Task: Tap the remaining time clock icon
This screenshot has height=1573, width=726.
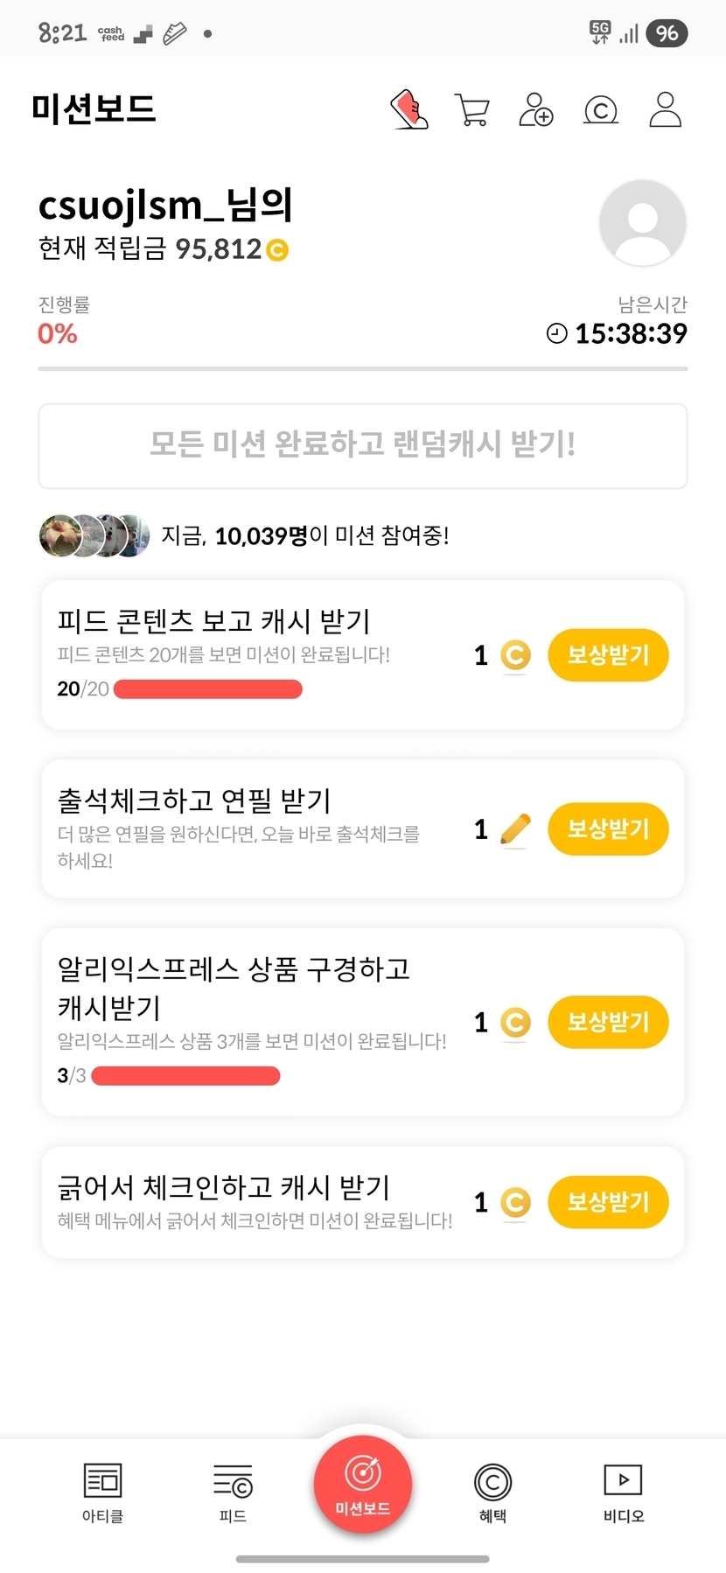Action: point(556,333)
